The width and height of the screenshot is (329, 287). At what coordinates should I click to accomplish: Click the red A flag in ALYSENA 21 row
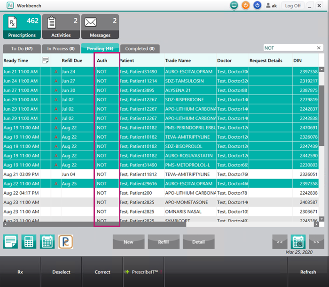(x=56, y=91)
